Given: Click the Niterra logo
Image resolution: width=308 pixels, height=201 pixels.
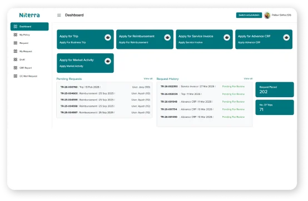Looking at the screenshot, I should 29,15.
